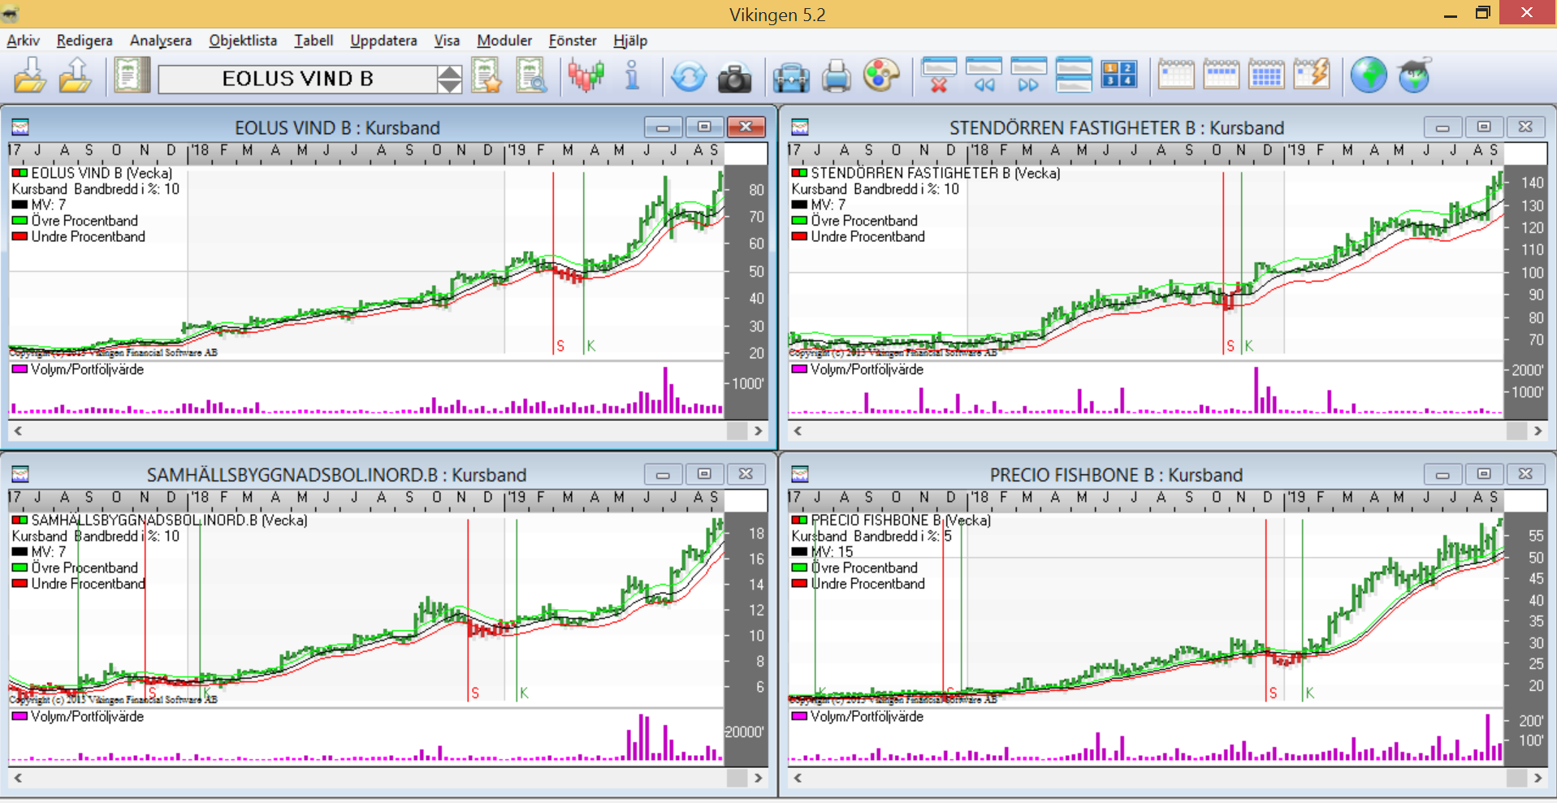Click the calendar with lightning bolt icon
1557x803 pixels.
tap(1312, 75)
